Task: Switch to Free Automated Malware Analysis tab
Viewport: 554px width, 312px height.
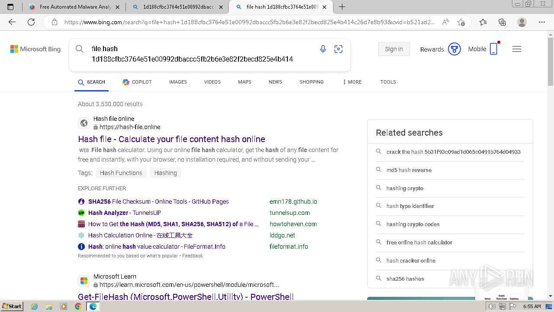Action: coord(74,7)
